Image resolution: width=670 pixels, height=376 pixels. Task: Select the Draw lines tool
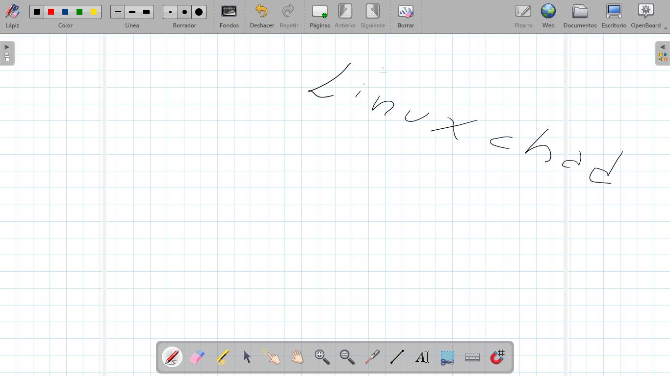[397, 357]
